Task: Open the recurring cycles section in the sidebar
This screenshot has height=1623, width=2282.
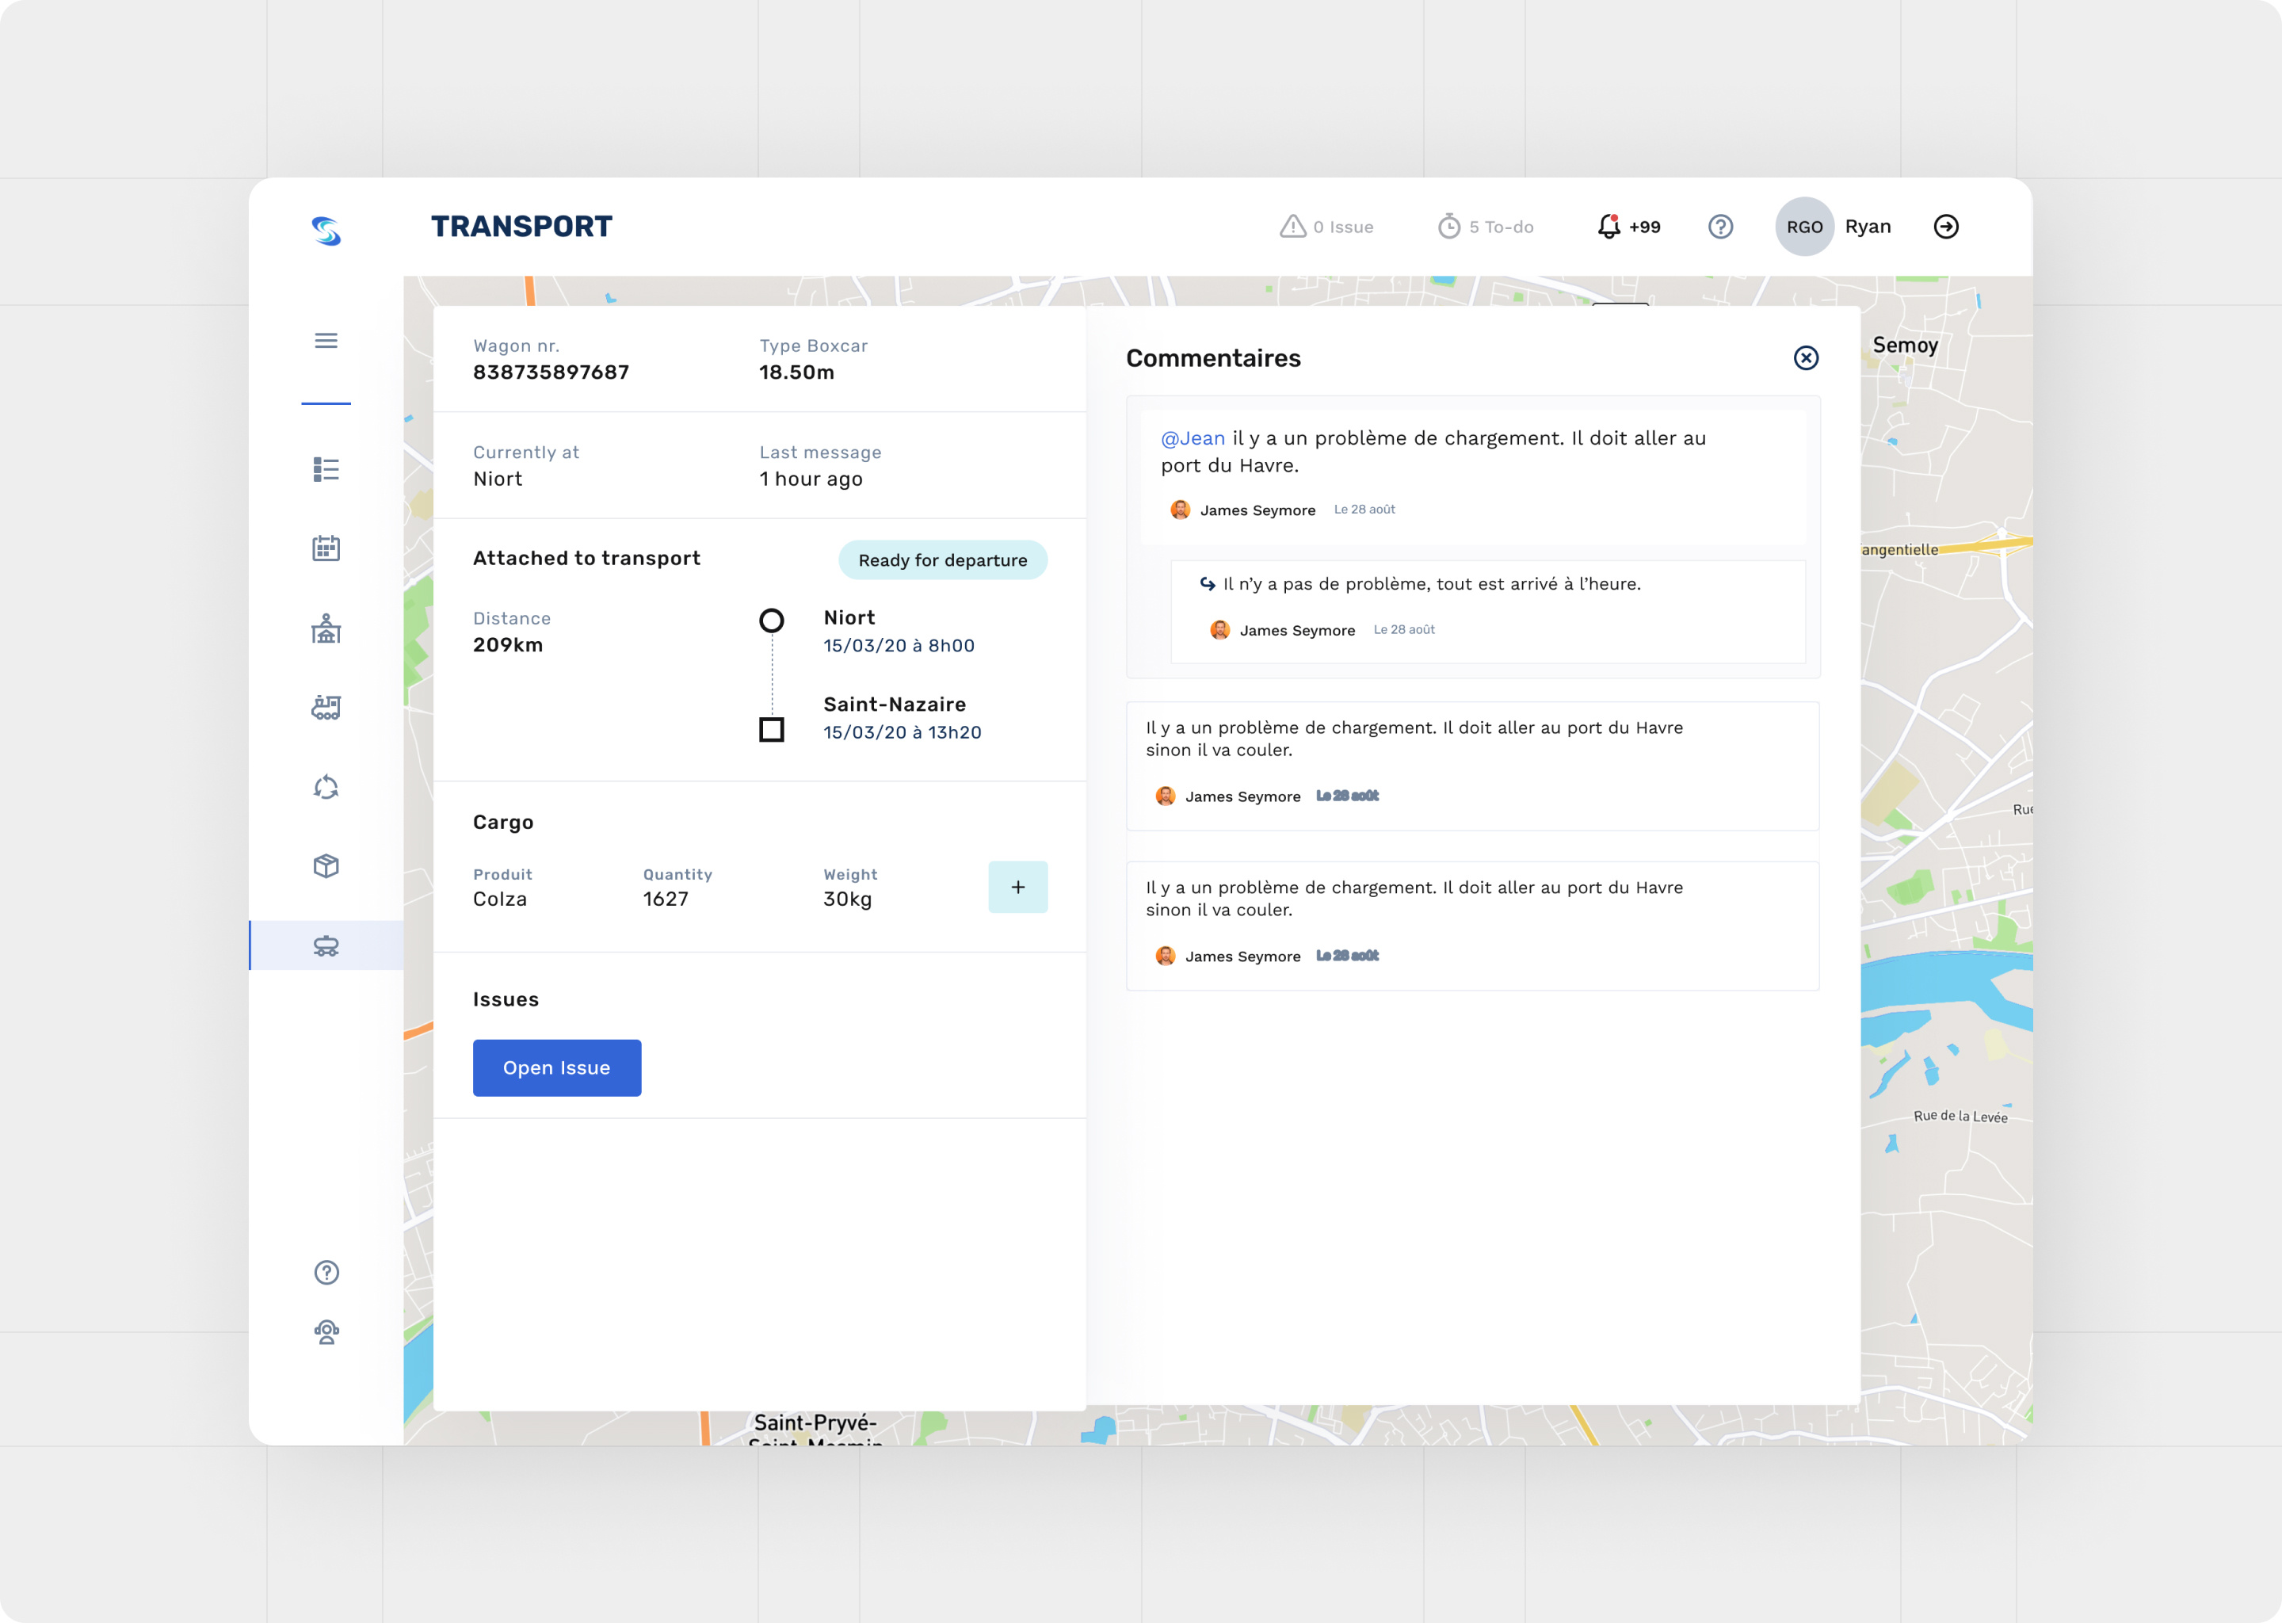Action: point(326,786)
